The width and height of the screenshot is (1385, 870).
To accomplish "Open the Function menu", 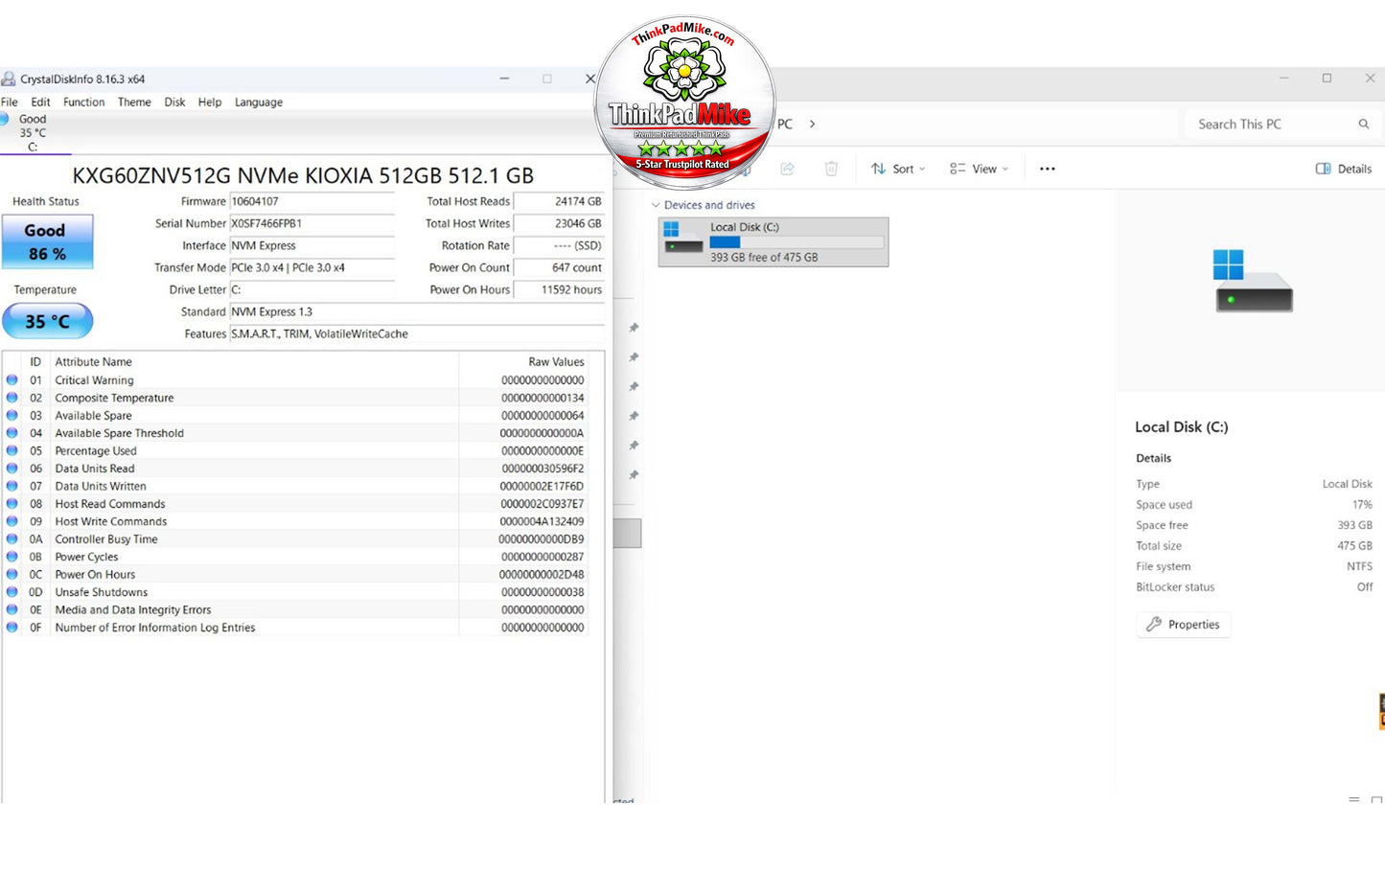I will [x=83, y=103].
